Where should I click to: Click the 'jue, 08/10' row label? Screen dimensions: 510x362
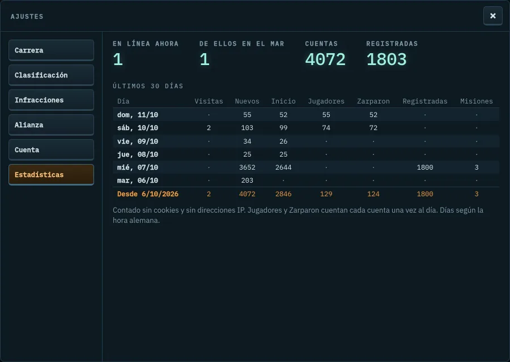click(138, 154)
